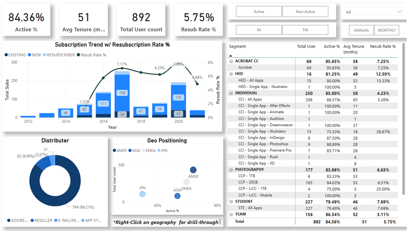Viewport: 412px width, 231px height.
Task: Click the AMER legend dot
Action: click(114, 151)
